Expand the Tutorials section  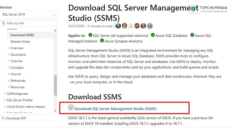click(x=9, y=61)
